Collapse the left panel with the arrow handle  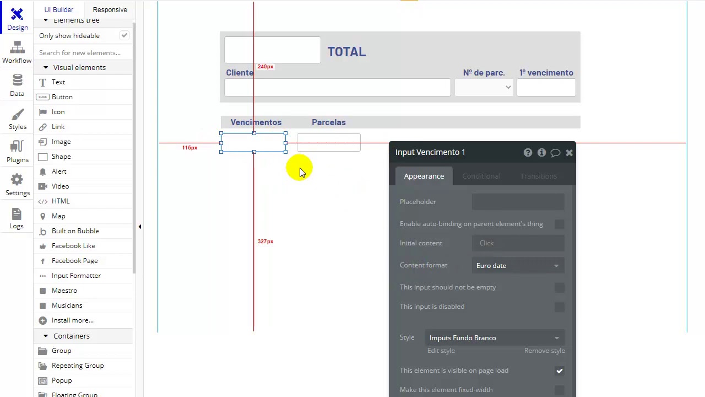coord(139,227)
